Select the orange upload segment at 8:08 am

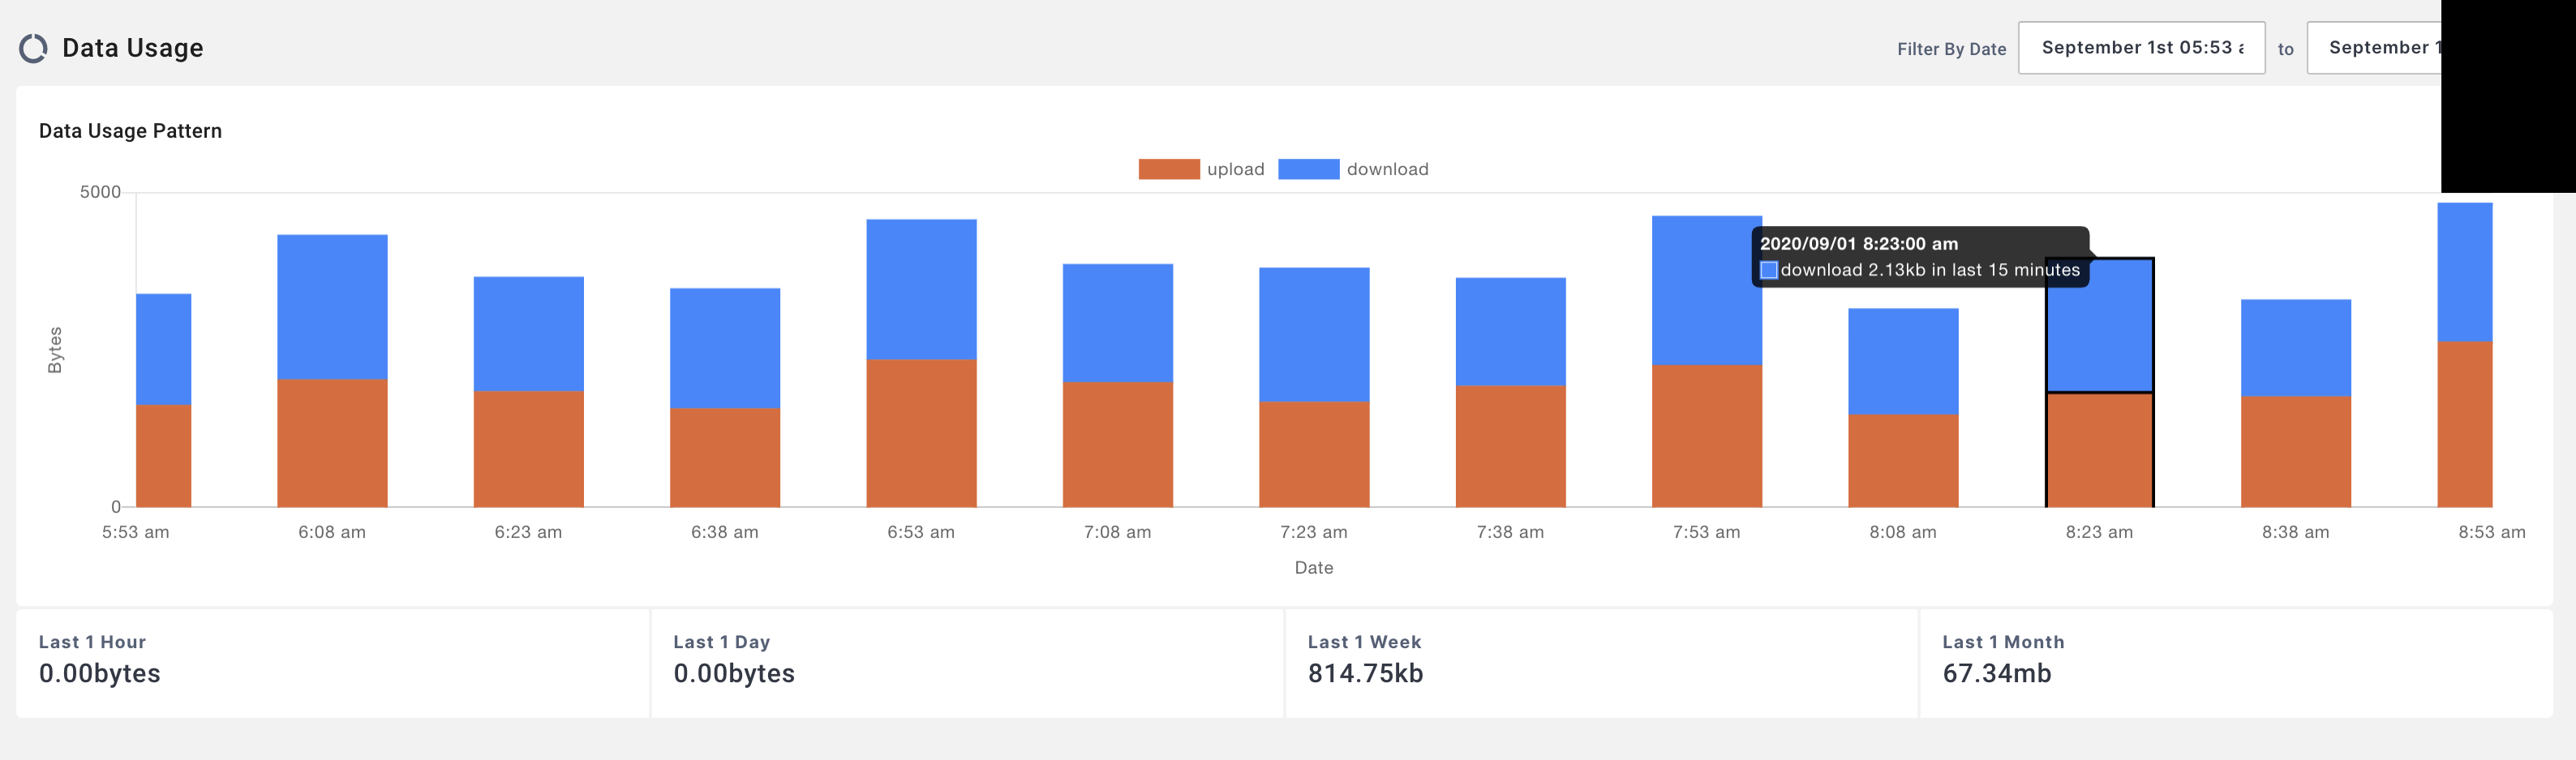(1902, 460)
